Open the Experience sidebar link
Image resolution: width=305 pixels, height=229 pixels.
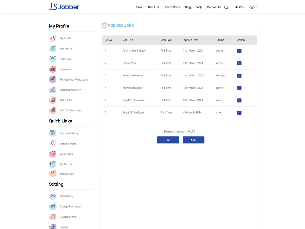(x=66, y=69)
